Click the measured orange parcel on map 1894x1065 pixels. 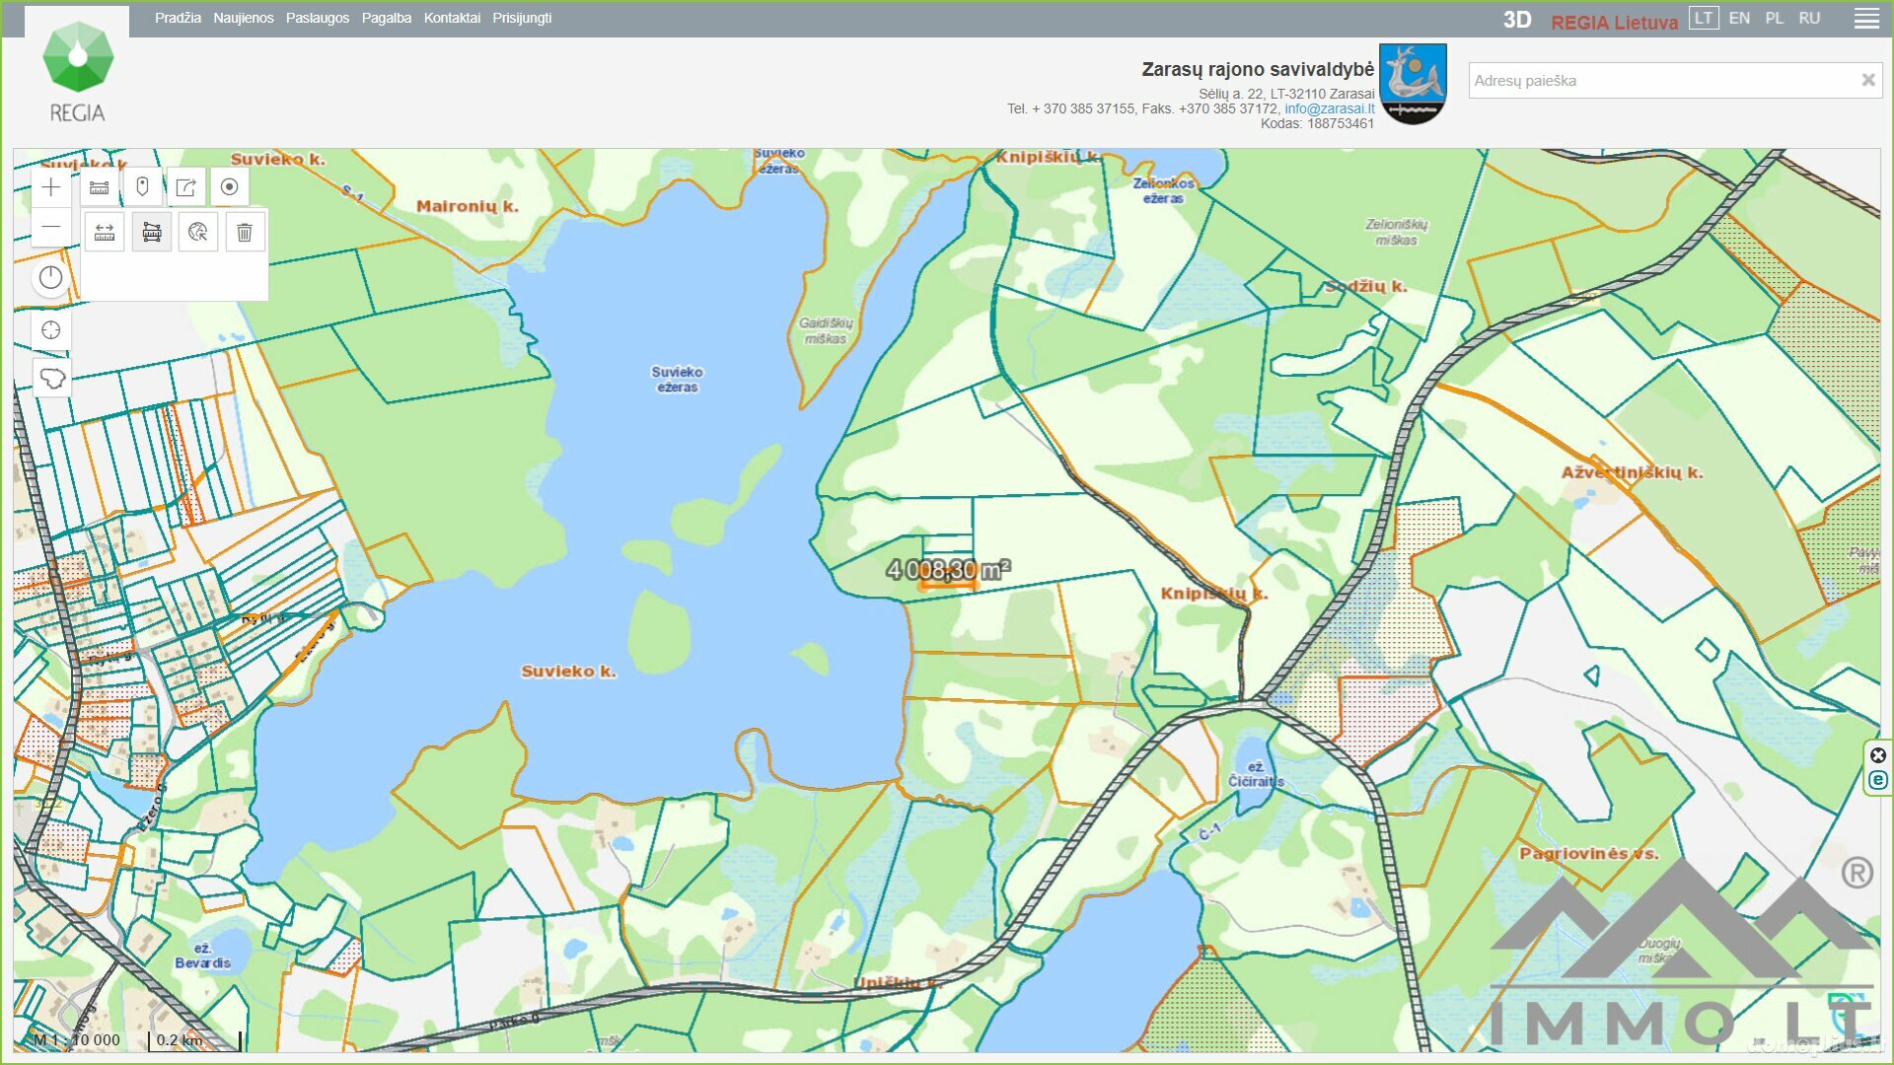tap(948, 585)
